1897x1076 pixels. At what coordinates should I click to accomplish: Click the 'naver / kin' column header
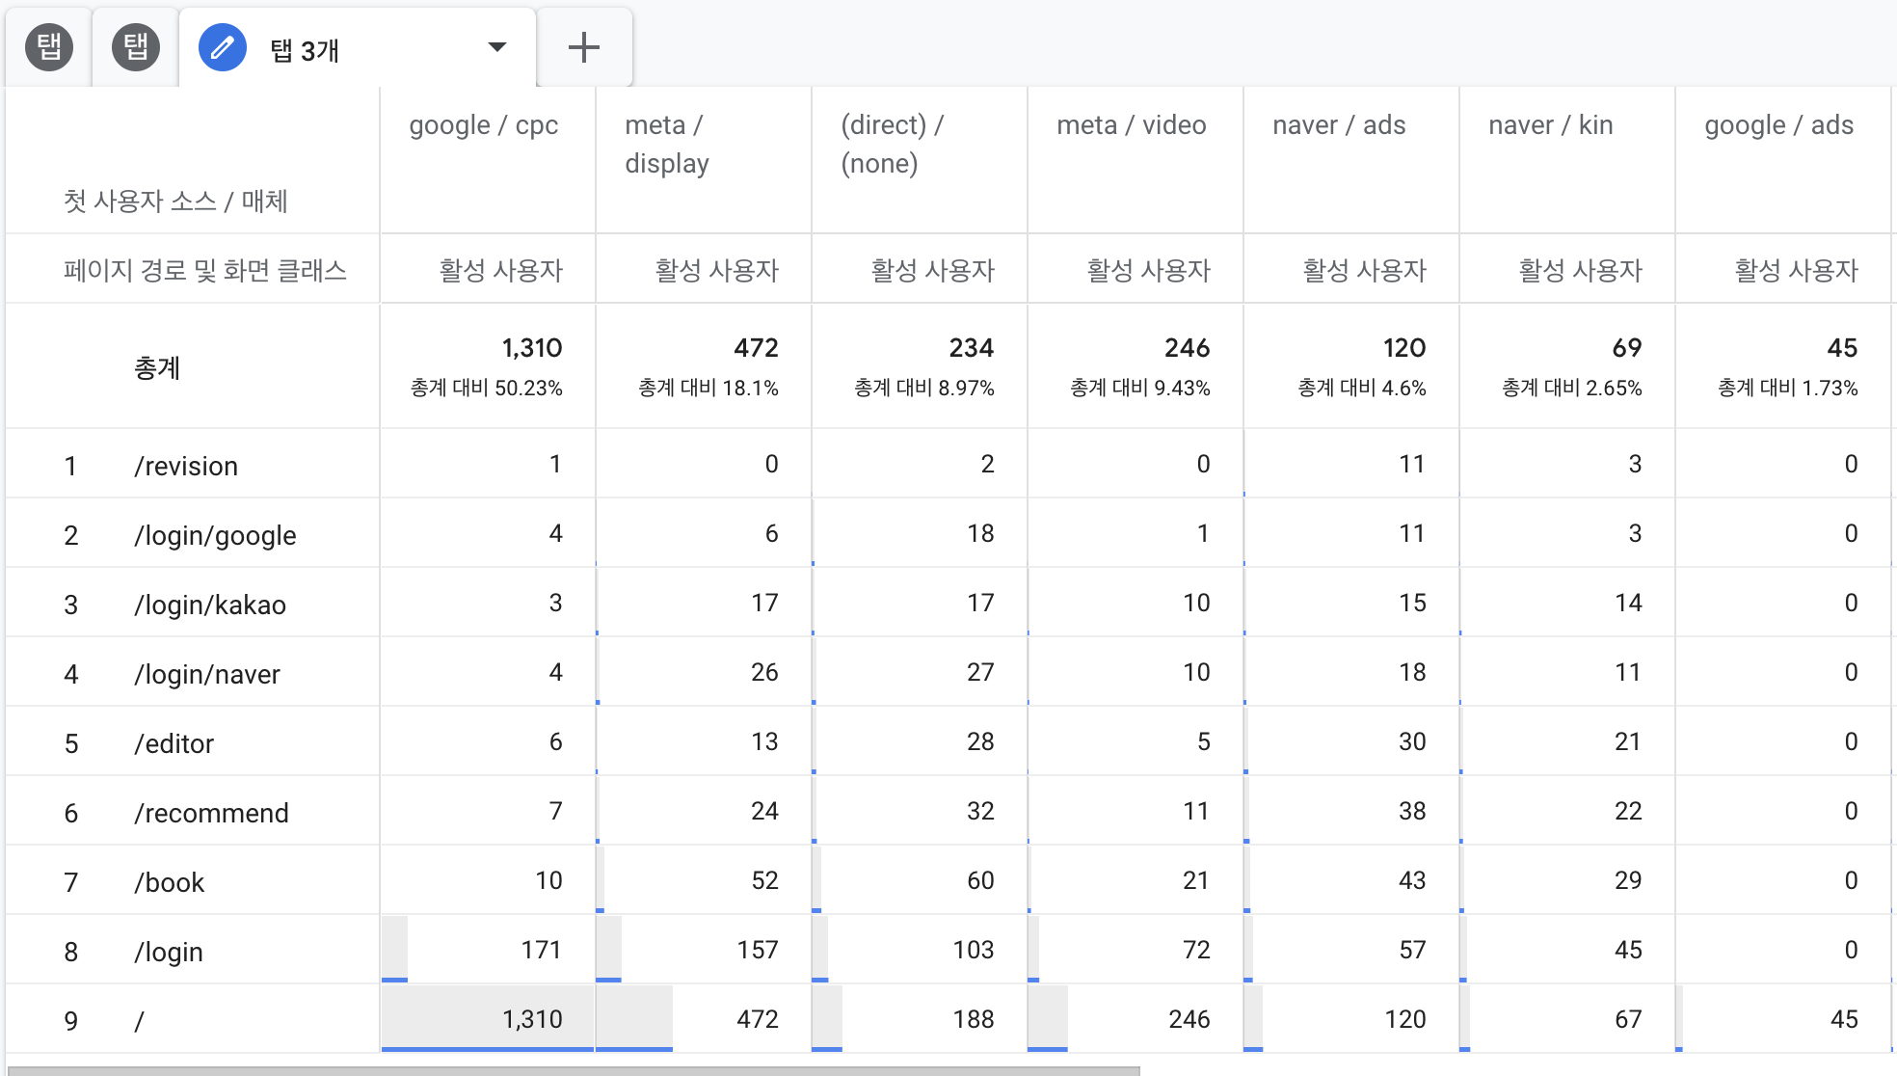point(1551,125)
